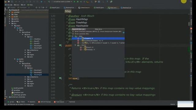The image size is (196, 110).
Task: Select BoxImpl2 under the kotlin box folder
Action: coord(38,72)
